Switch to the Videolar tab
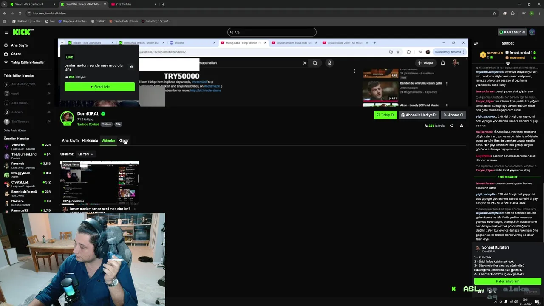The height and width of the screenshot is (306, 544). (108, 141)
